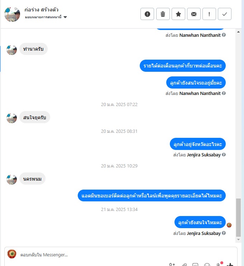
Task: Click the chat scrollbar thumb
Action: pos(238,217)
